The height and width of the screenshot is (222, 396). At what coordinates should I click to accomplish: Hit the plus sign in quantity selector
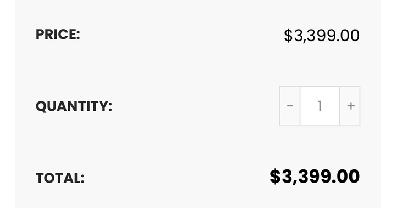pos(350,106)
